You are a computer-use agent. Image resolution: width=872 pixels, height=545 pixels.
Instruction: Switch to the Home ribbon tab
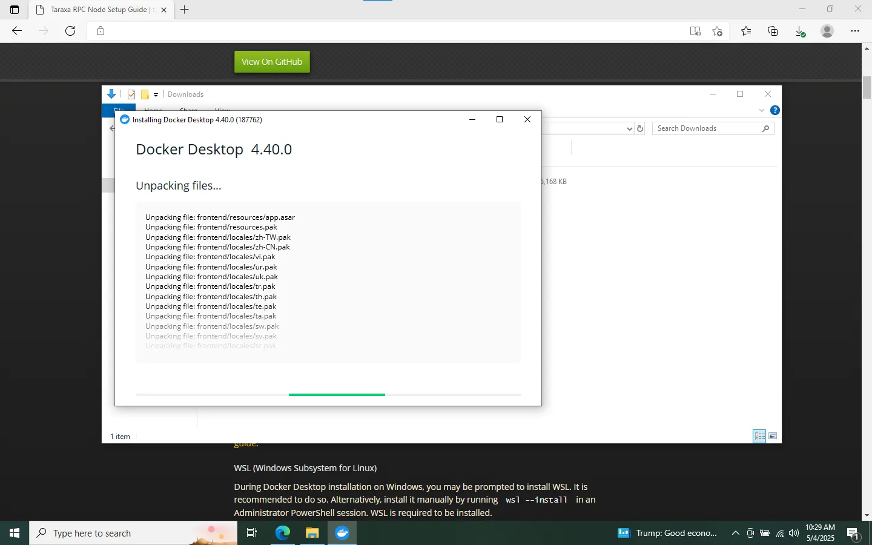(153, 111)
